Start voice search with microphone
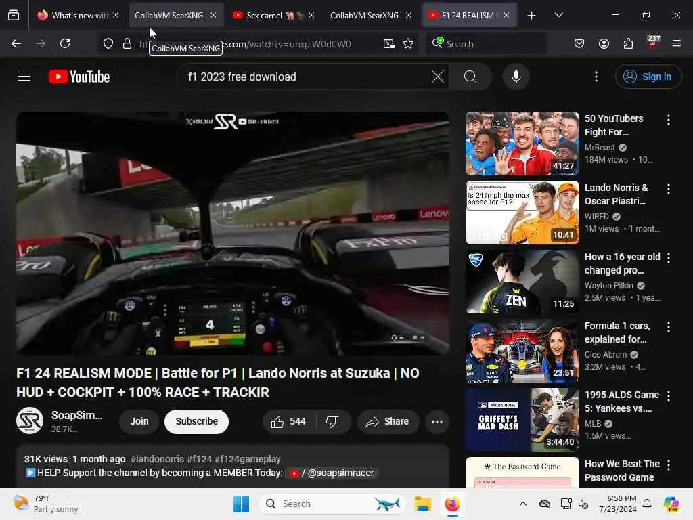 (516, 77)
